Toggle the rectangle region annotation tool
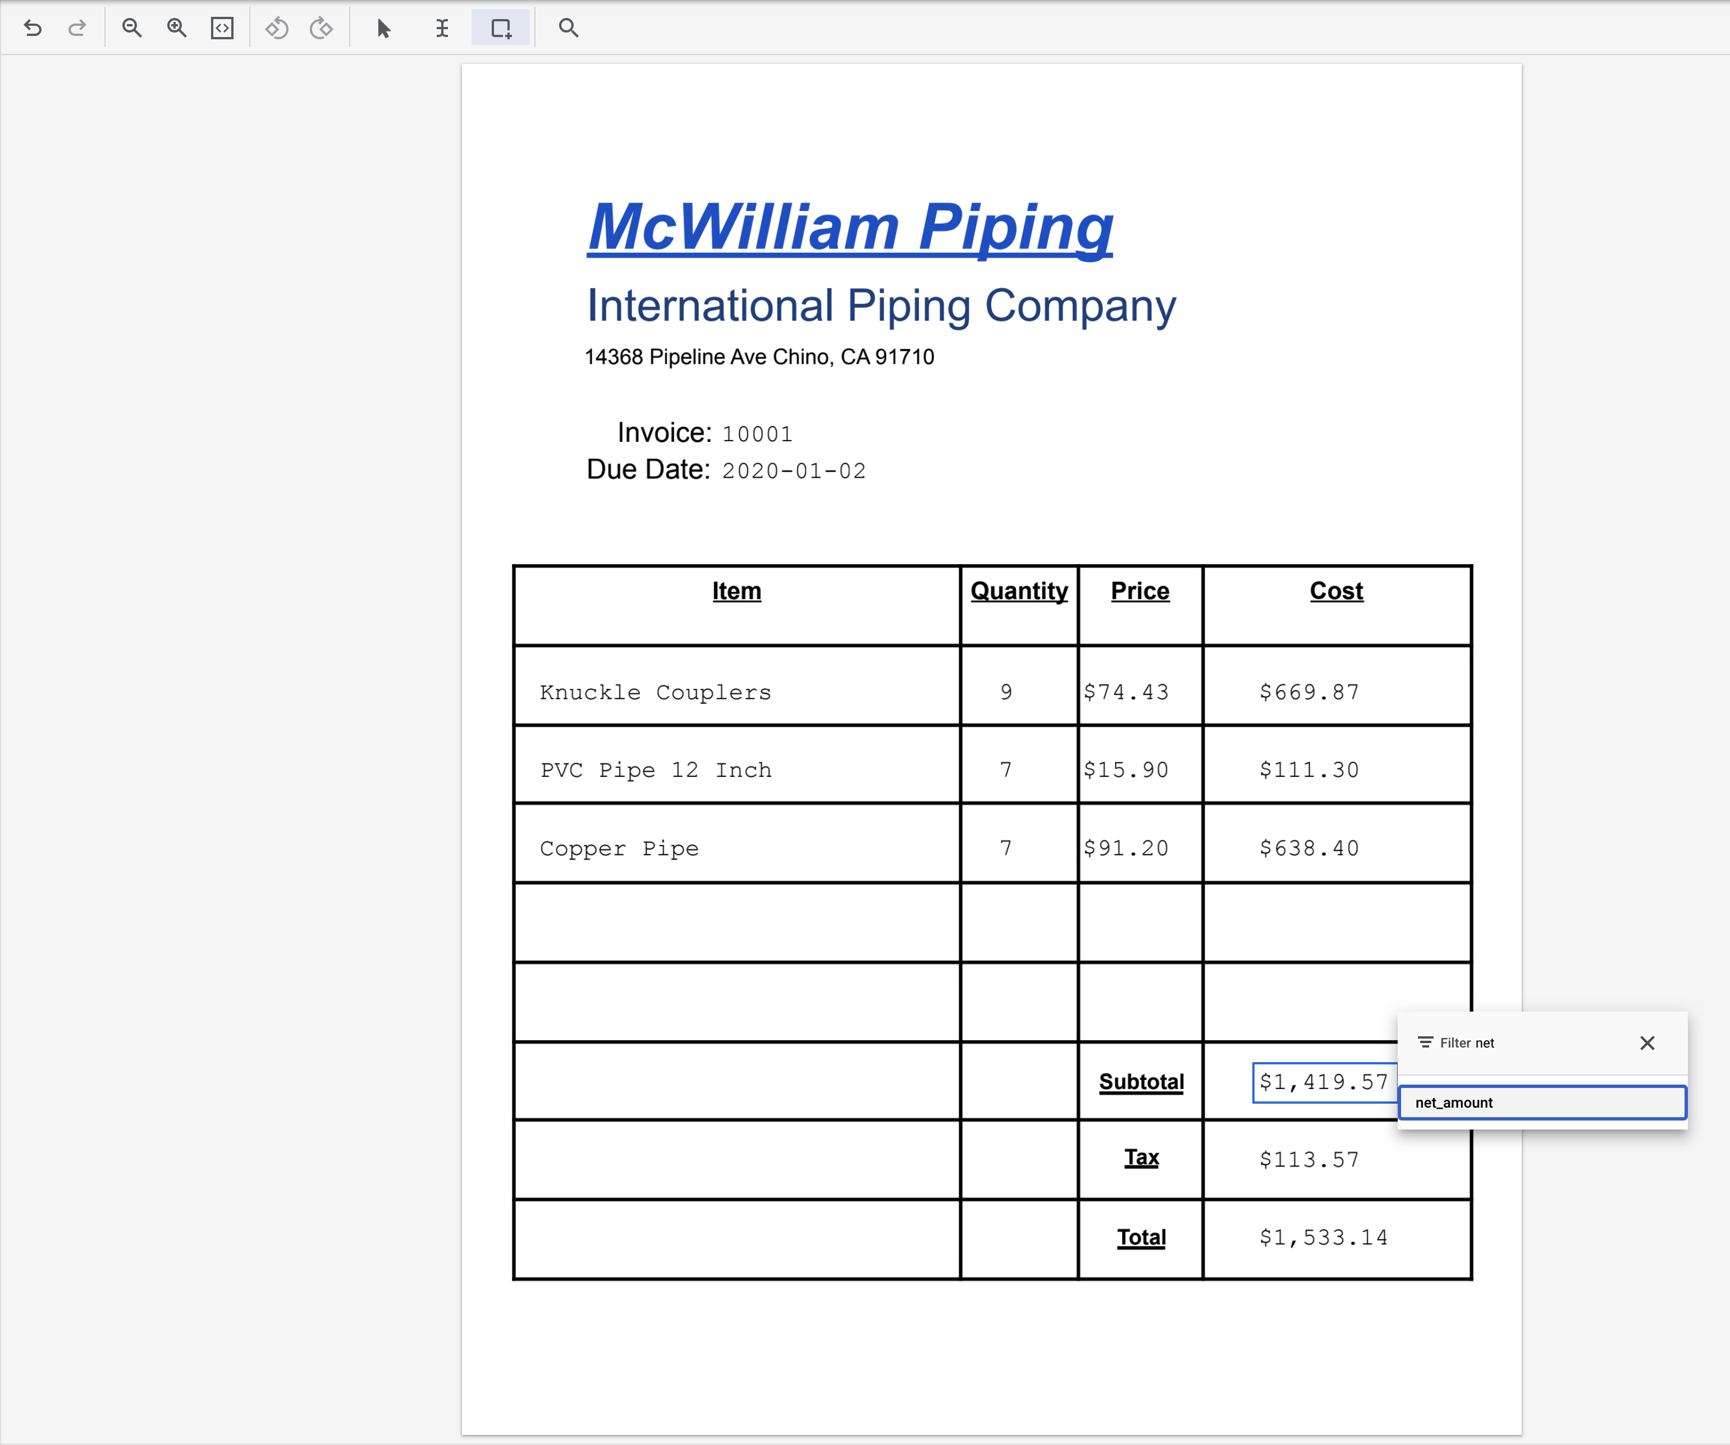1730x1445 pixels. coord(501,27)
